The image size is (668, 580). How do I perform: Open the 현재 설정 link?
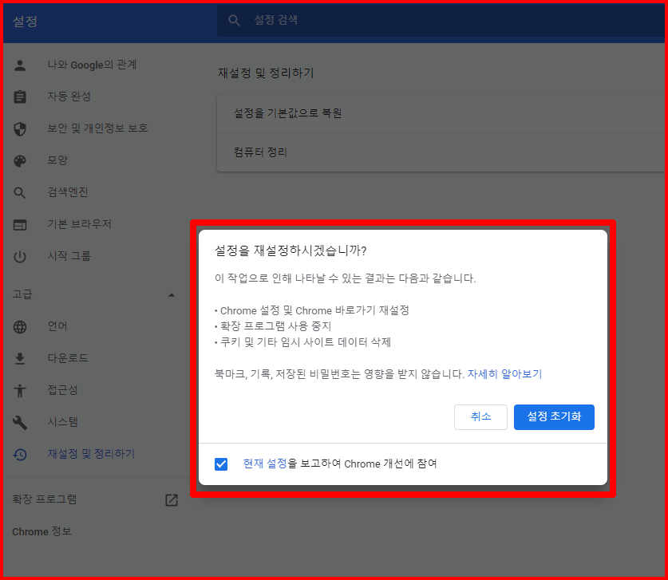265,464
